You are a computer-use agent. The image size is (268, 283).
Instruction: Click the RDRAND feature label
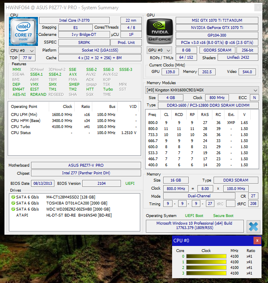click(38, 94)
